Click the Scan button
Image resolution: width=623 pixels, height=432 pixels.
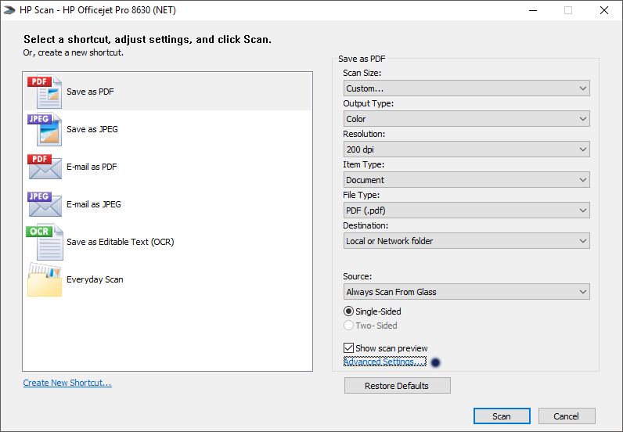pos(501,416)
